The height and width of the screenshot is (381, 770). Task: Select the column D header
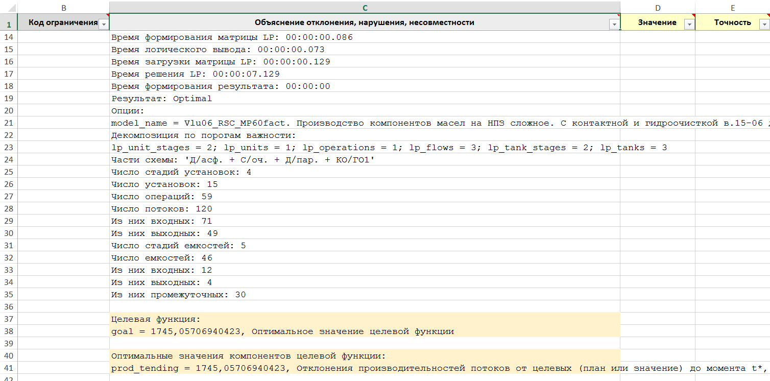657,8
